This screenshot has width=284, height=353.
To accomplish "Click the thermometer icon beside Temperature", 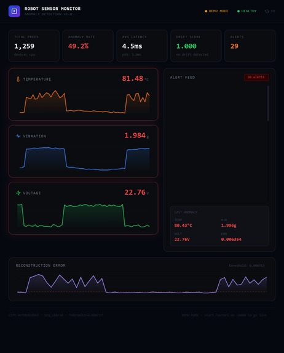I will (18, 79).
